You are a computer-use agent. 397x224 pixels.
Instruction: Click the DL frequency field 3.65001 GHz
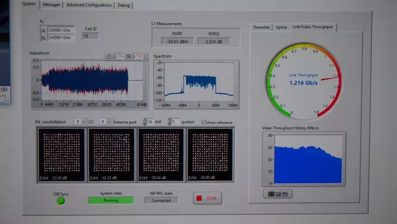click(60, 37)
